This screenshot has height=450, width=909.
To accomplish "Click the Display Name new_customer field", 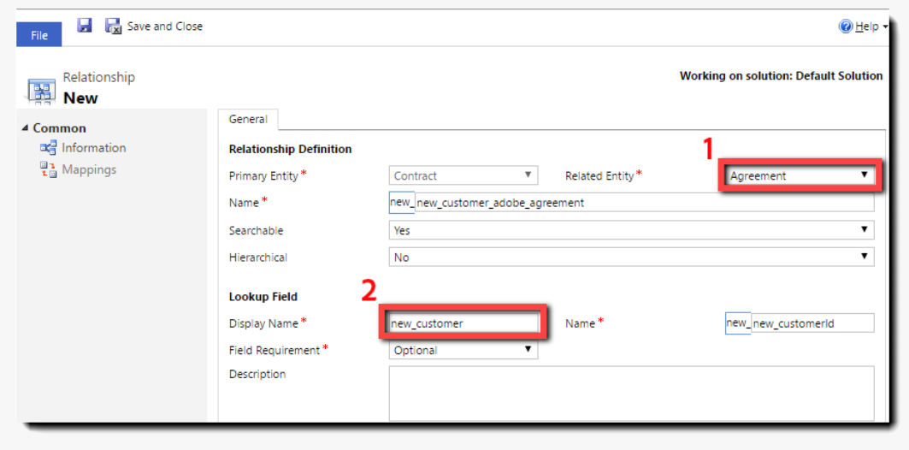I will point(463,323).
